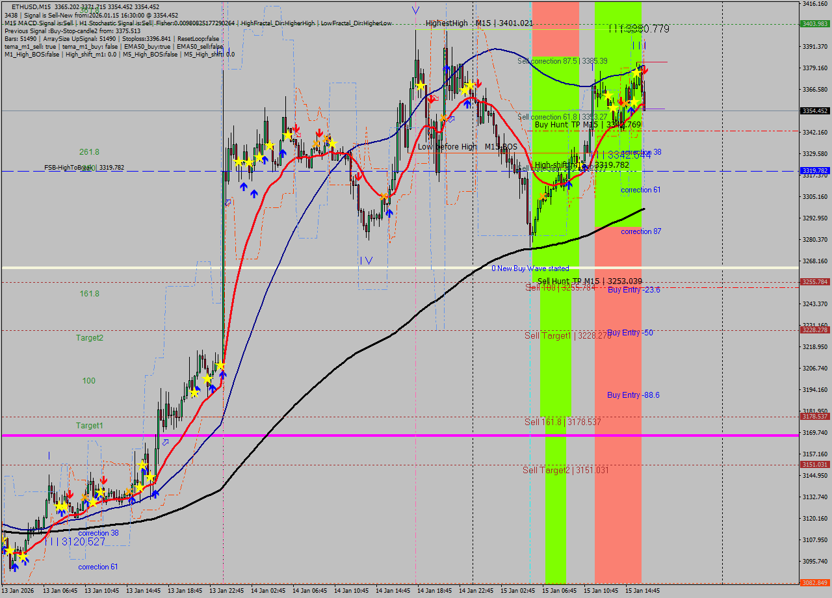The height and width of the screenshot is (598, 832).
Task: Select the Buy Entry -88.6 label
Action: [x=633, y=395]
